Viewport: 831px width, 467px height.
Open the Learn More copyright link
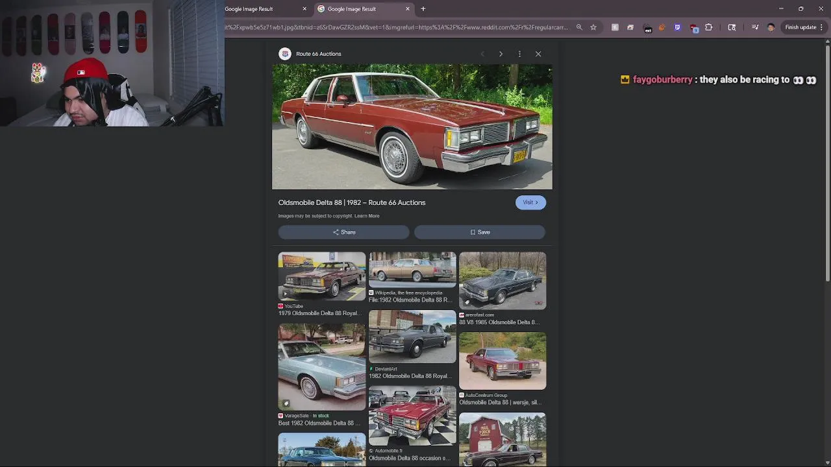pyautogui.click(x=367, y=216)
